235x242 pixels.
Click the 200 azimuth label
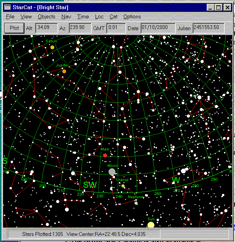pyautogui.click(x=43, y=186)
